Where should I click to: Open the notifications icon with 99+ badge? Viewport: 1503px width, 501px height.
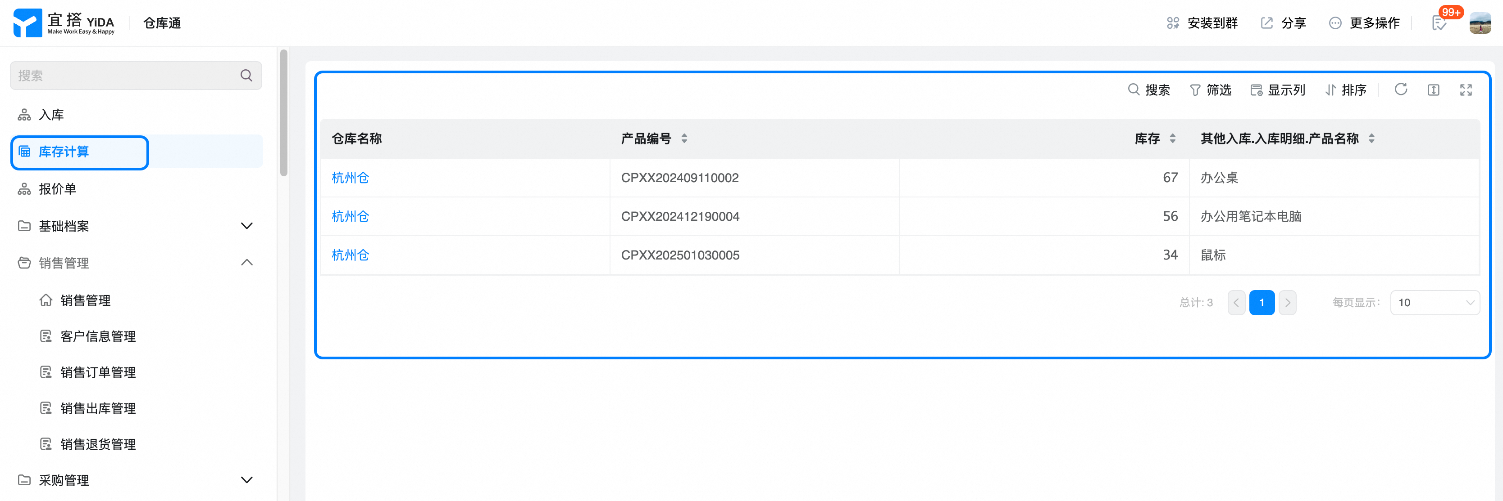(x=1439, y=23)
